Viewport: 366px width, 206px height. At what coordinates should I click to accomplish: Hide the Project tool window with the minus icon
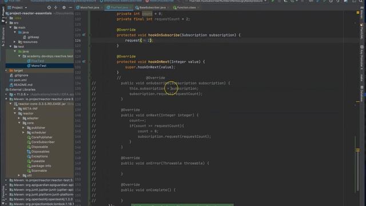70,7
